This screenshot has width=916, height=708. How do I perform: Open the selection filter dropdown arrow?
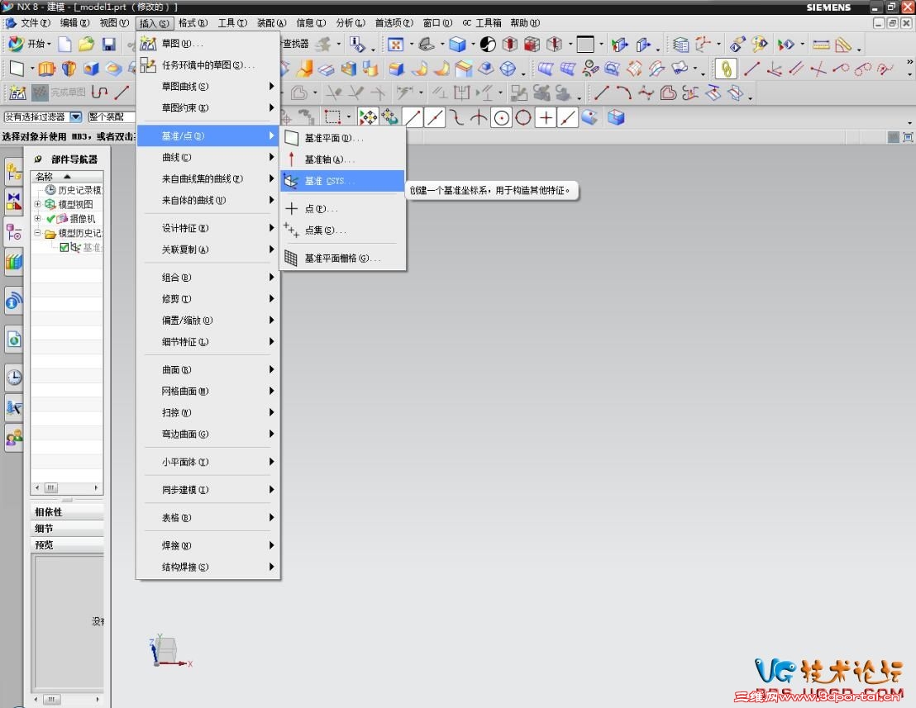(x=76, y=116)
